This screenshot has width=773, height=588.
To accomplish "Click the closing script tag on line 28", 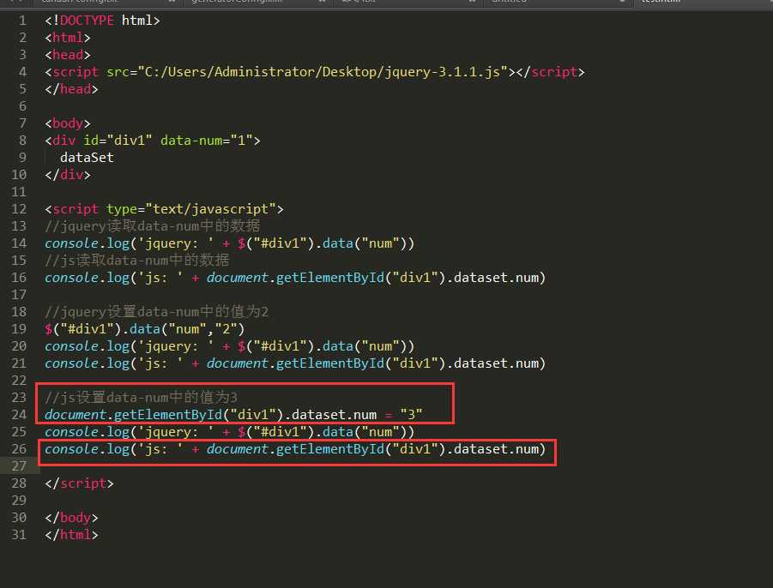I will coord(79,483).
